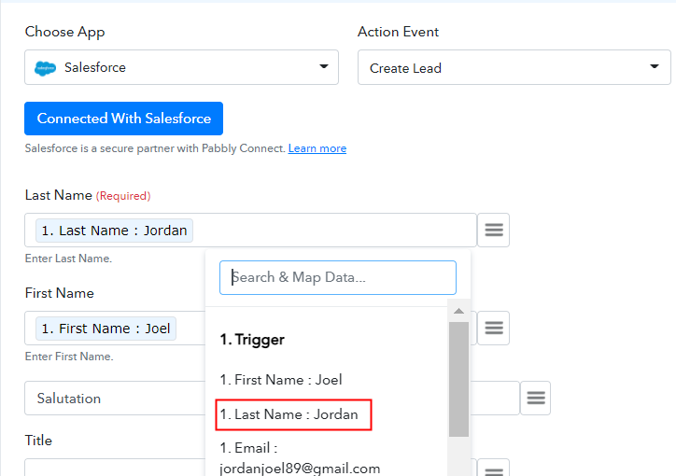Open the Action Event Create Lead dropdown
Image resolution: width=676 pixels, height=476 pixels.
[514, 67]
